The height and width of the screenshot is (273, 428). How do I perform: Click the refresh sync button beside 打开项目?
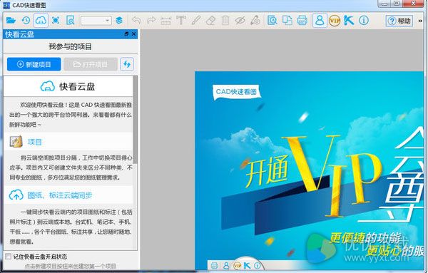[127, 64]
